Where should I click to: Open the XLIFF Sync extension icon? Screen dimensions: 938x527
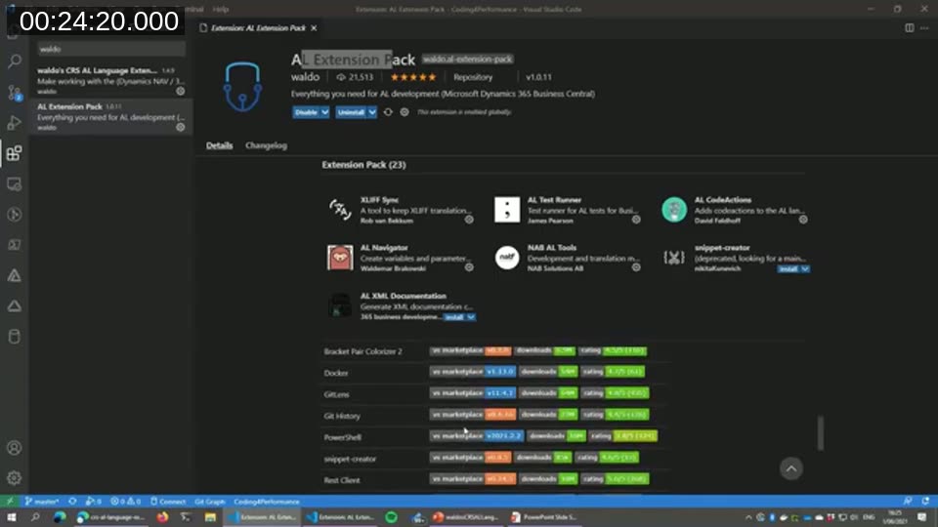pos(340,210)
